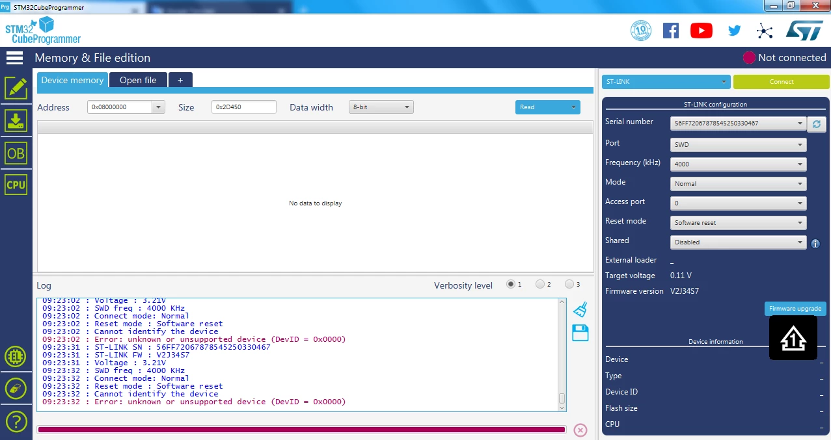831x440 pixels.
Task: Open the Frequency dropdown showing 4000
Action: 738,164
